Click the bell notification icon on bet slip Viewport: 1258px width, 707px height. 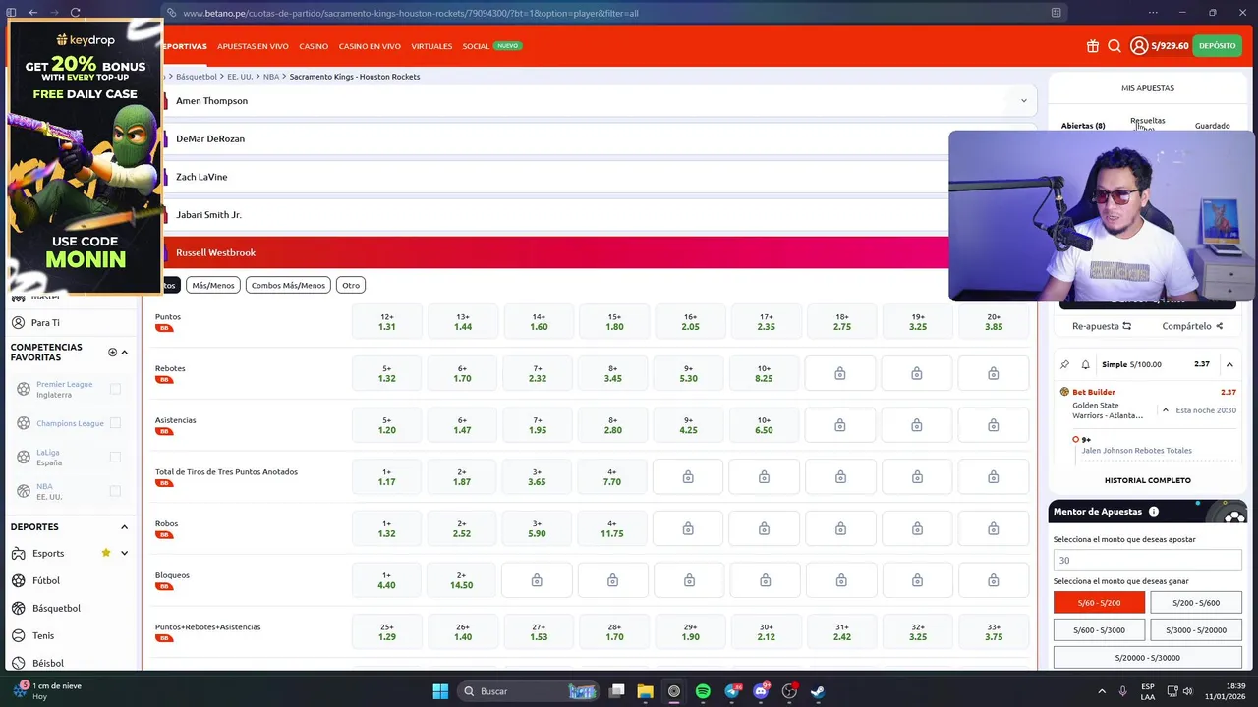1085,364
